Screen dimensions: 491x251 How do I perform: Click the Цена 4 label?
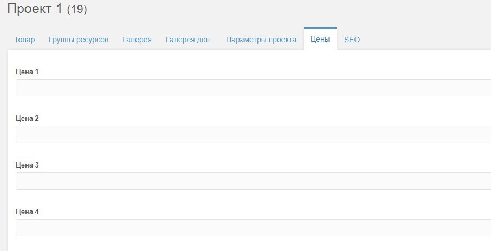[x=27, y=211]
